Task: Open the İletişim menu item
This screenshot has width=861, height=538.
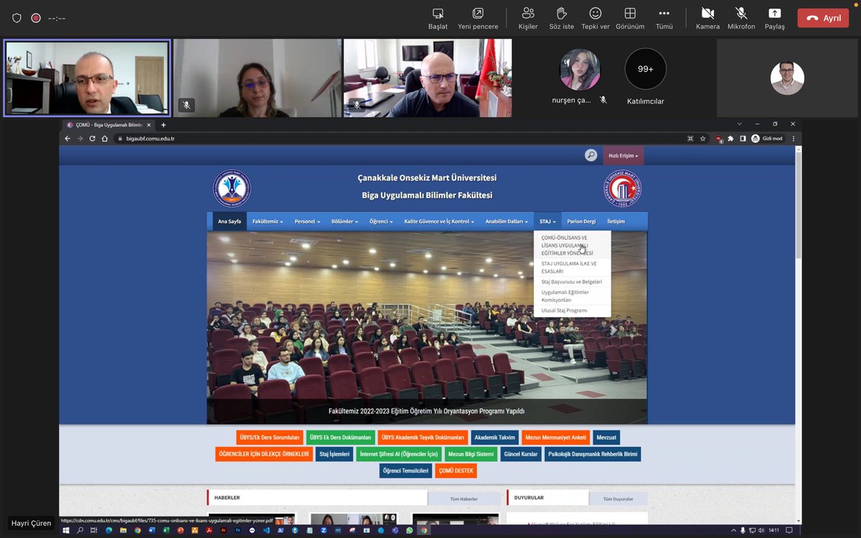Action: point(616,222)
